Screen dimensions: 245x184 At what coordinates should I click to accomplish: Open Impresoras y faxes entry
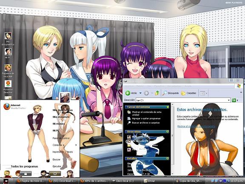click(63, 152)
